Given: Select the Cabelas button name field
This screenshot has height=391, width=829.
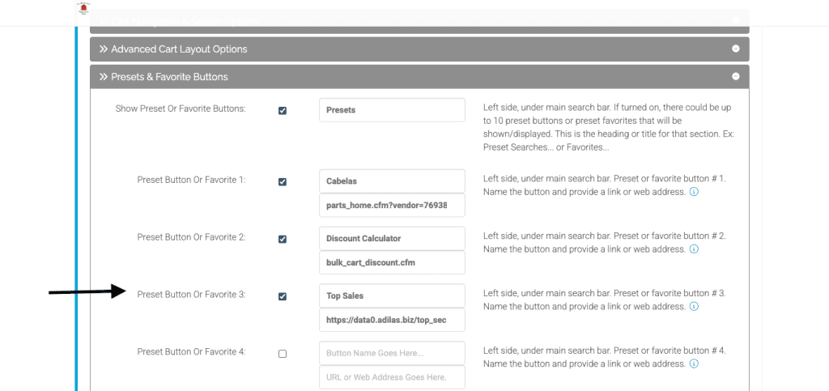Looking at the screenshot, I should click(x=392, y=181).
